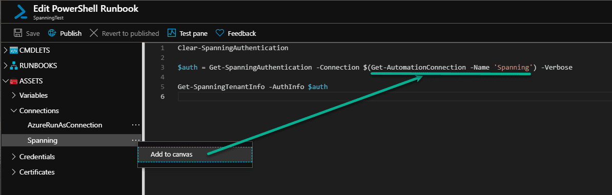Click the Revert X icon
Viewport: 612px width, 195px height.
(x=94, y=33)
